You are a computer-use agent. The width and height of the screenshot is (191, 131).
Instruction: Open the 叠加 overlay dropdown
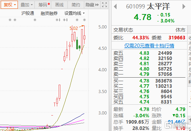27,5
